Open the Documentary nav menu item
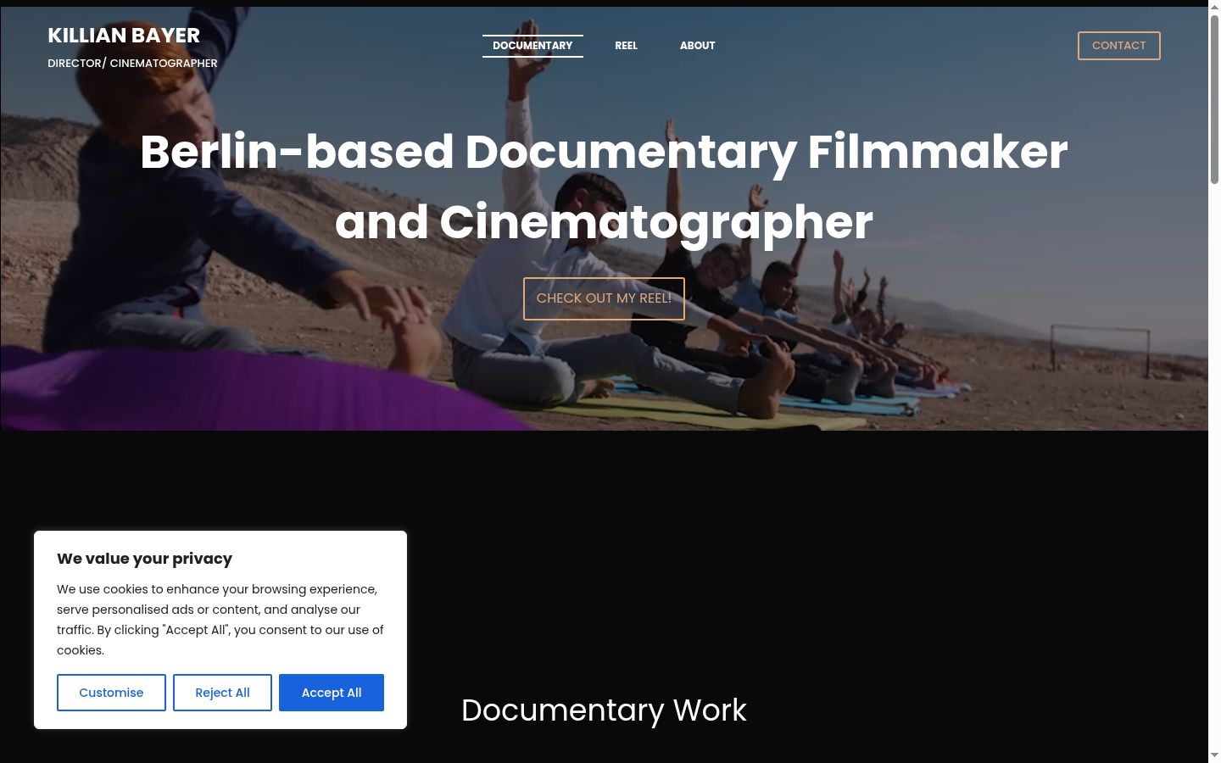The image size is (1221, 763). [x=532, y=46]
